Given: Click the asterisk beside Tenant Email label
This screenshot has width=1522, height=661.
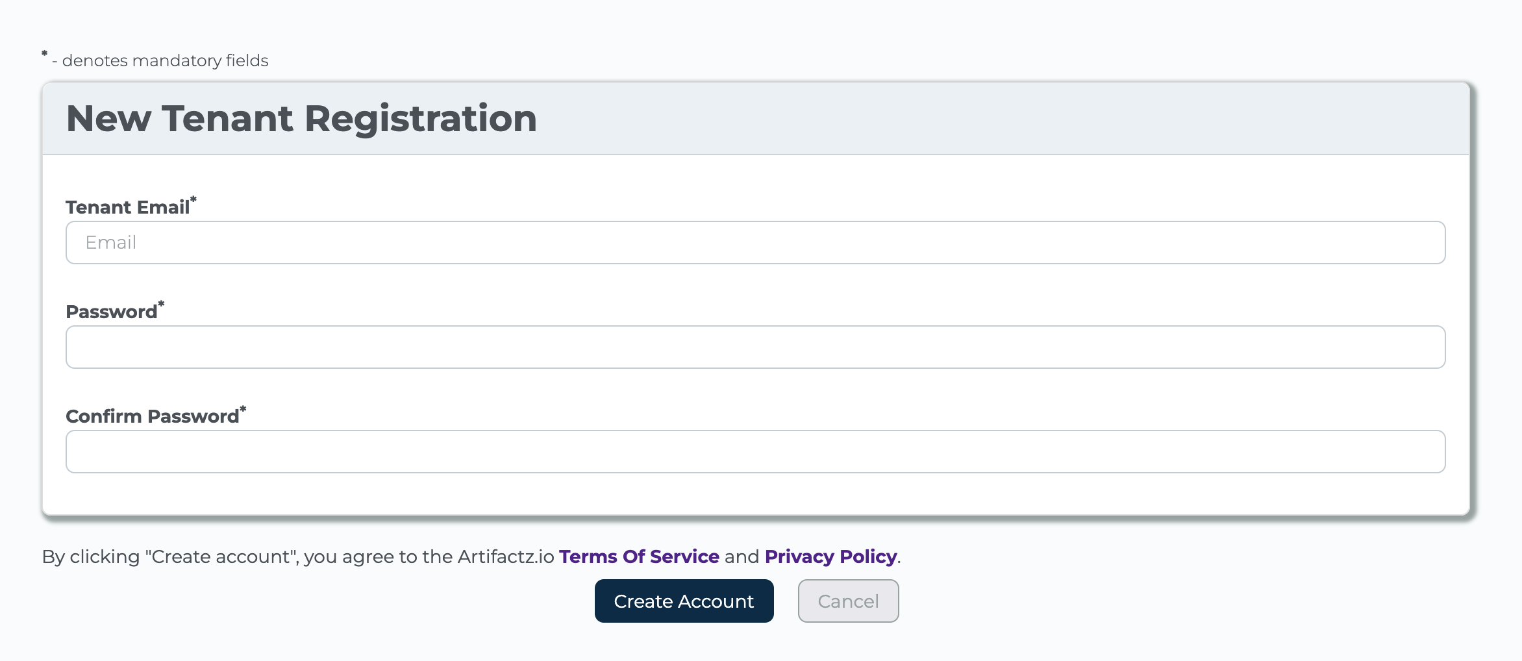Looking at the screenshot, I should pos(193,199).
